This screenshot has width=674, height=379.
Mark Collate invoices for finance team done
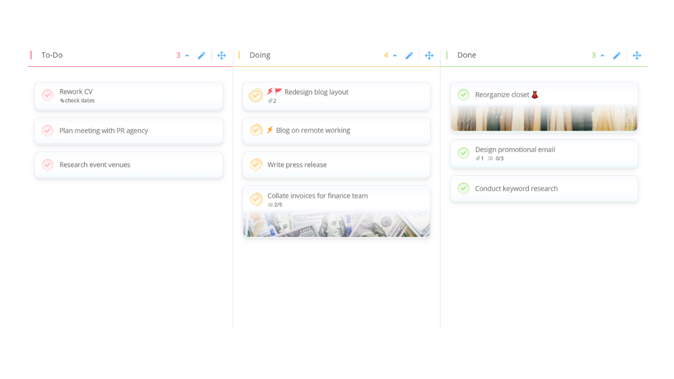[256, 200]
